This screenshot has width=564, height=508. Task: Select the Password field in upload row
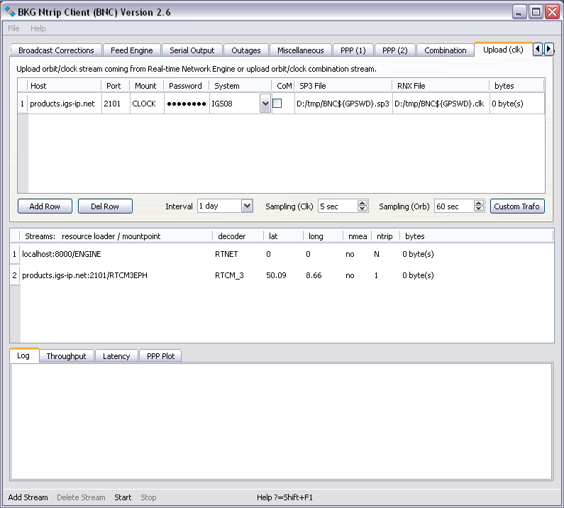[186, 104]
